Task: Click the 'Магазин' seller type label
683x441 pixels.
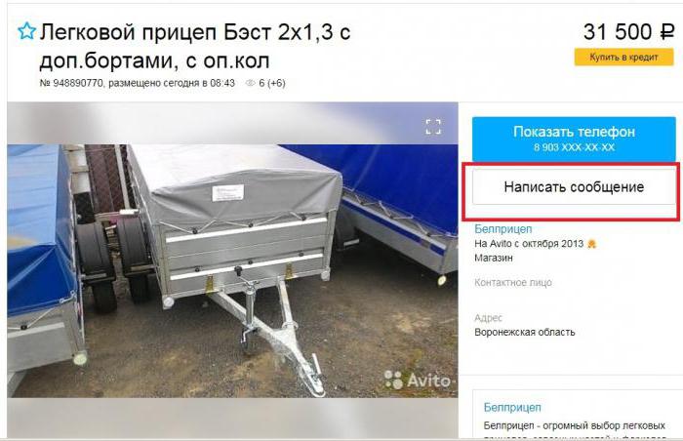Action: click(x=494, y=258)
